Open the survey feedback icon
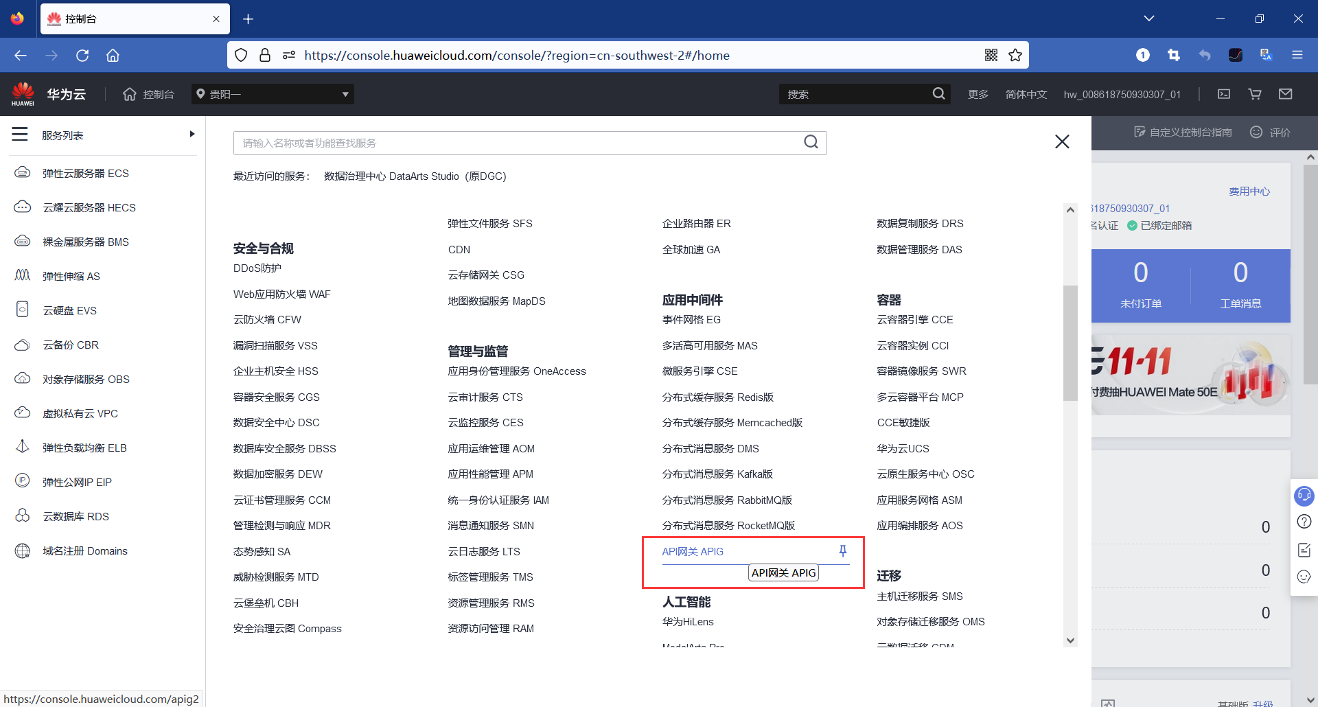This screenshot has width=1318, height=707. (x=1304, y=549)
